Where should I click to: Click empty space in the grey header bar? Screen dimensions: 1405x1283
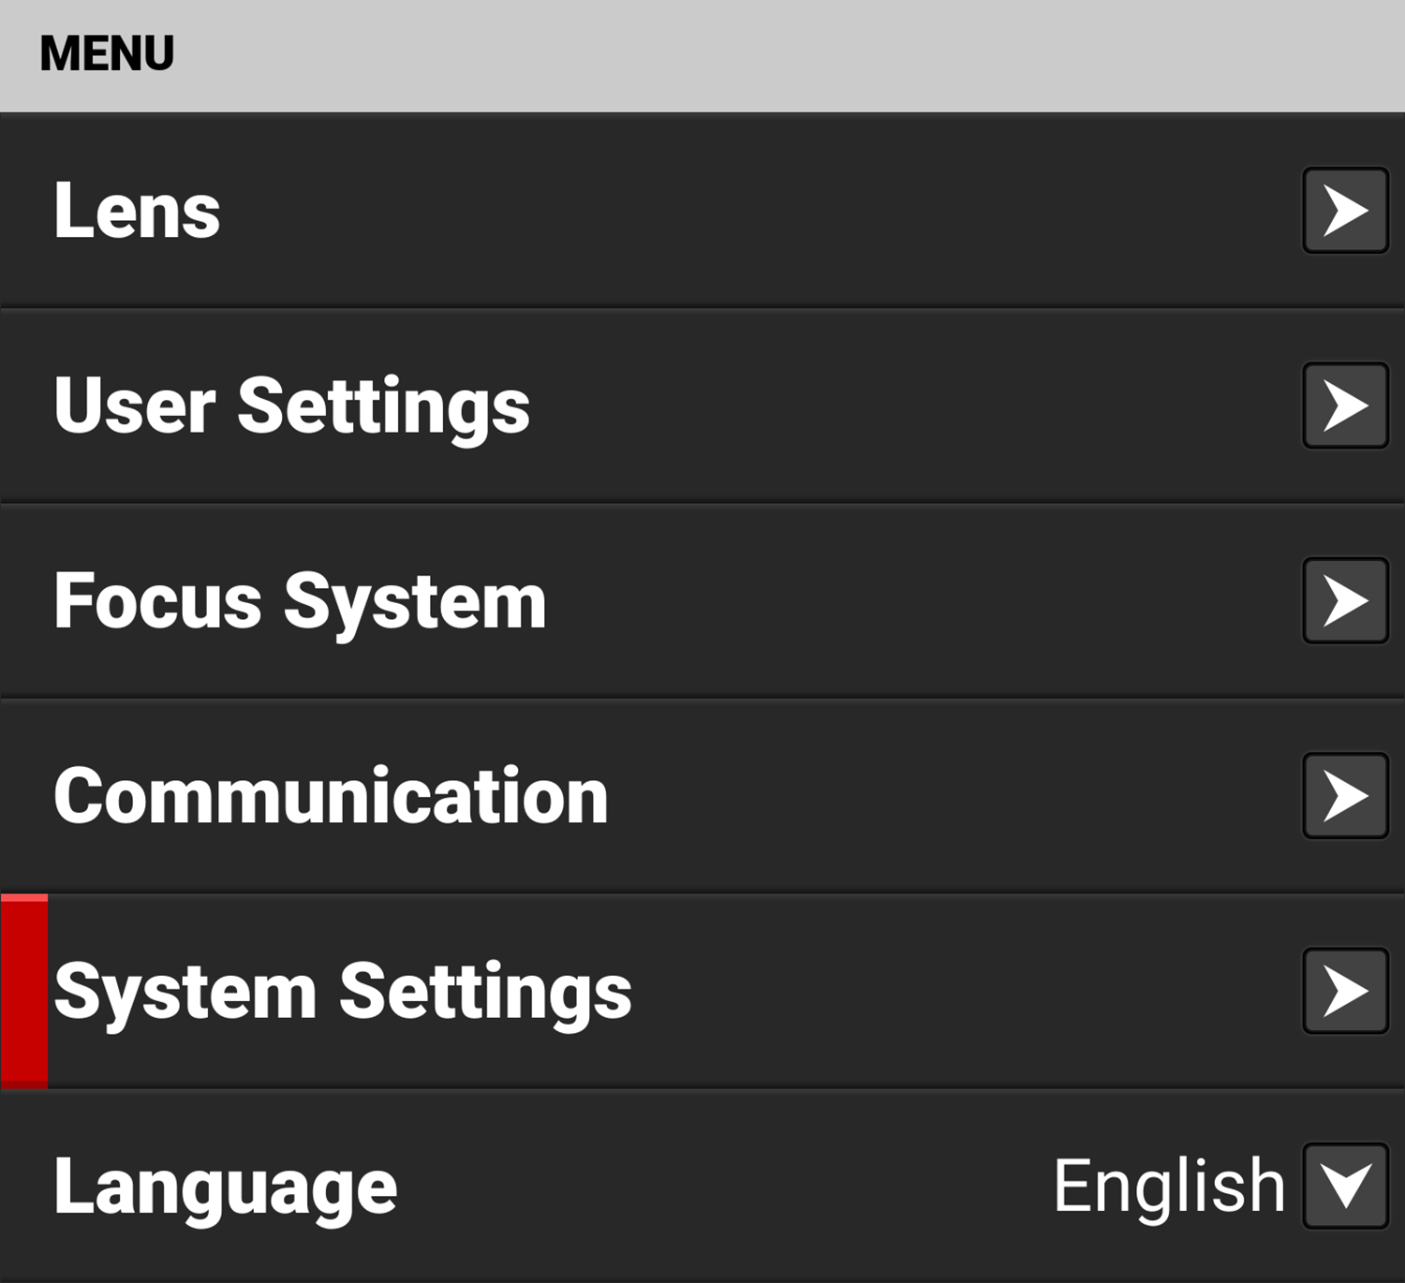[x=749, y=54]
